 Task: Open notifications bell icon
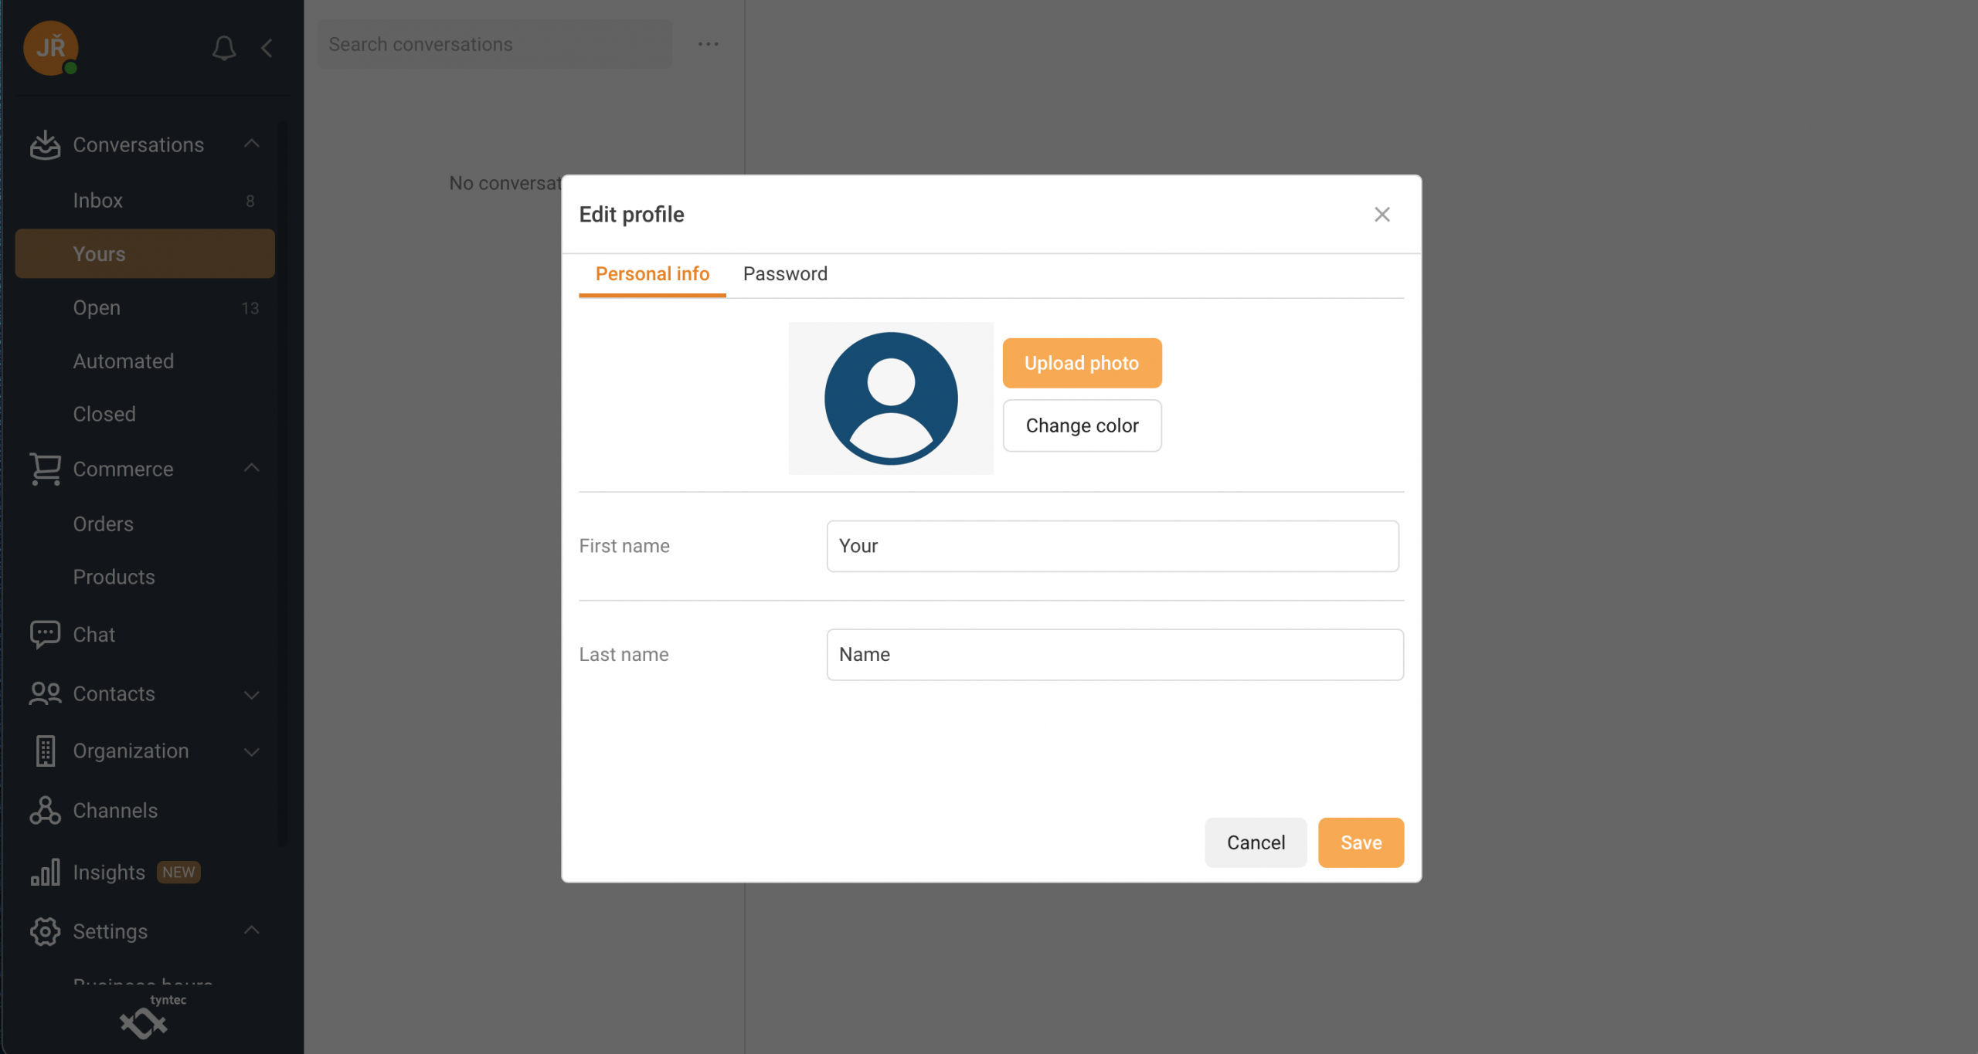coord(224,48)
